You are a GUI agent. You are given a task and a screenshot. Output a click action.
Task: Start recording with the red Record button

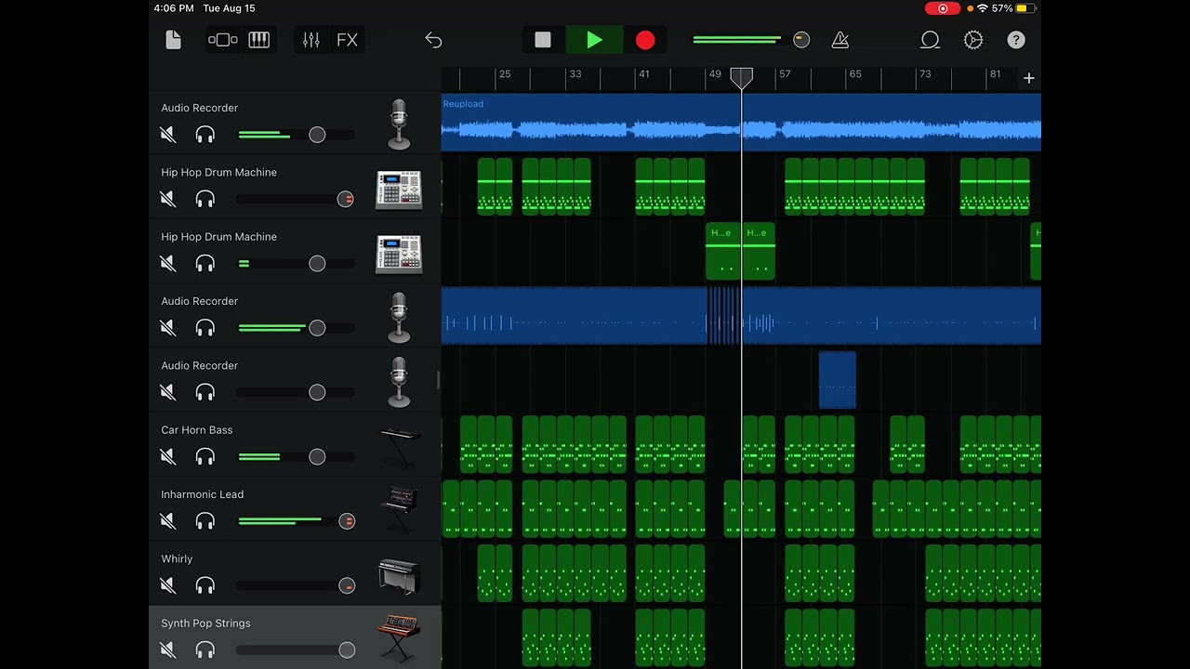click(645, 40)
